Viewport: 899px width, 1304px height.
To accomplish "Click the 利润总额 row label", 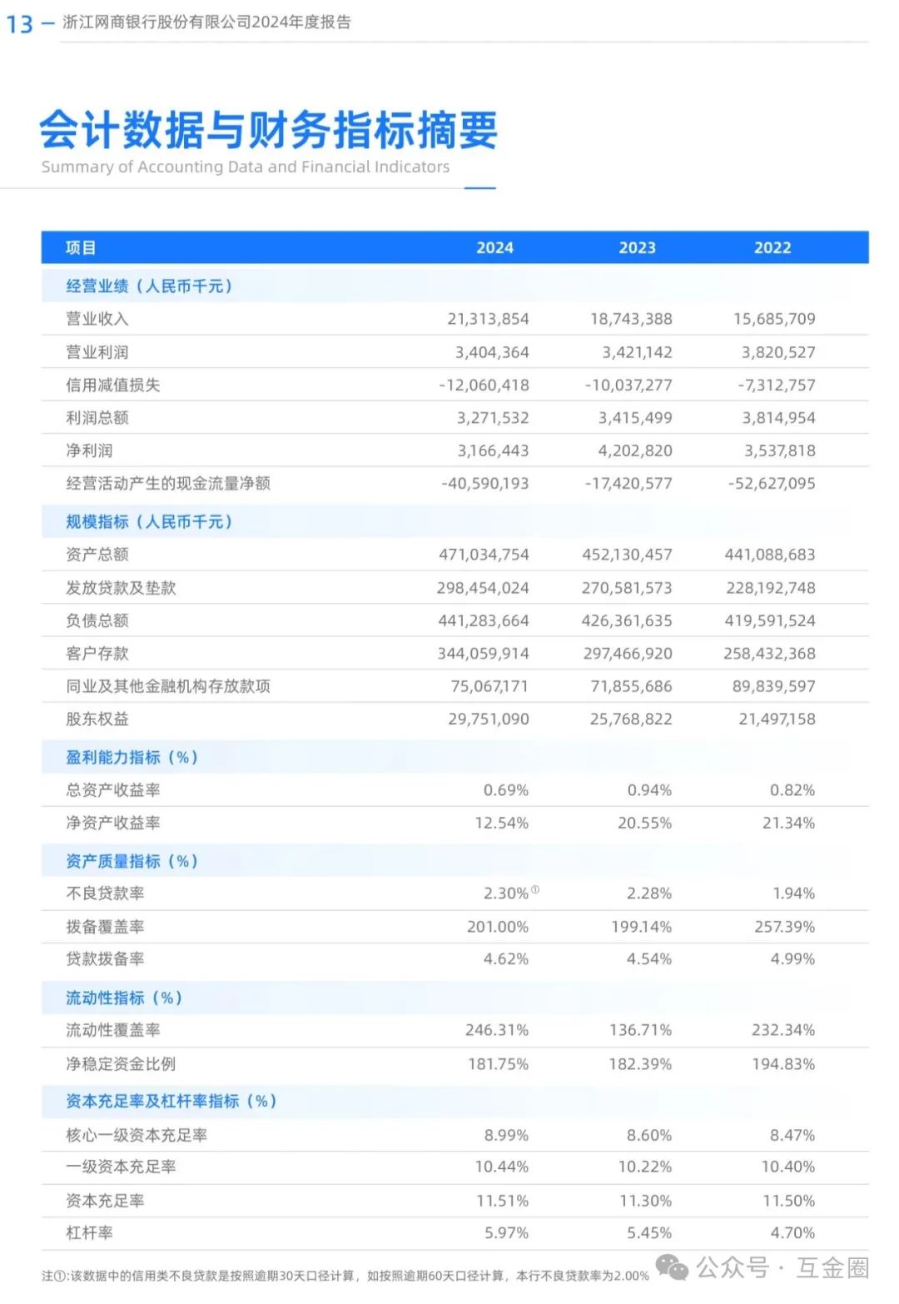I will point(97,418).
